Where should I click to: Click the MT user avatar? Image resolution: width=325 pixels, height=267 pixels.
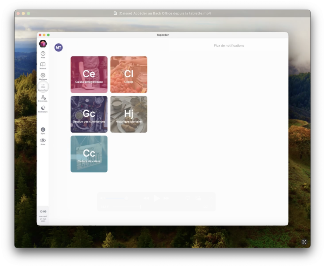58,48
